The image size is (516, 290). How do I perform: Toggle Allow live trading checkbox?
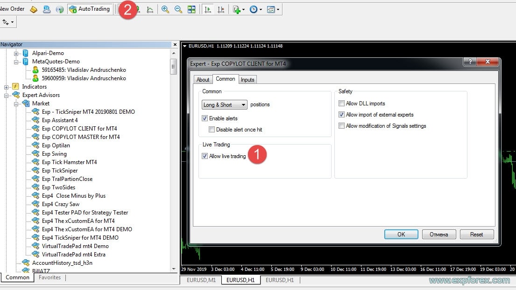click(x=205, y=156)
